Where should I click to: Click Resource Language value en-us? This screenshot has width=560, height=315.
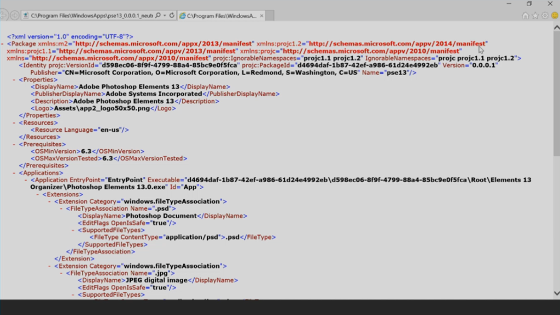[109, 130]
